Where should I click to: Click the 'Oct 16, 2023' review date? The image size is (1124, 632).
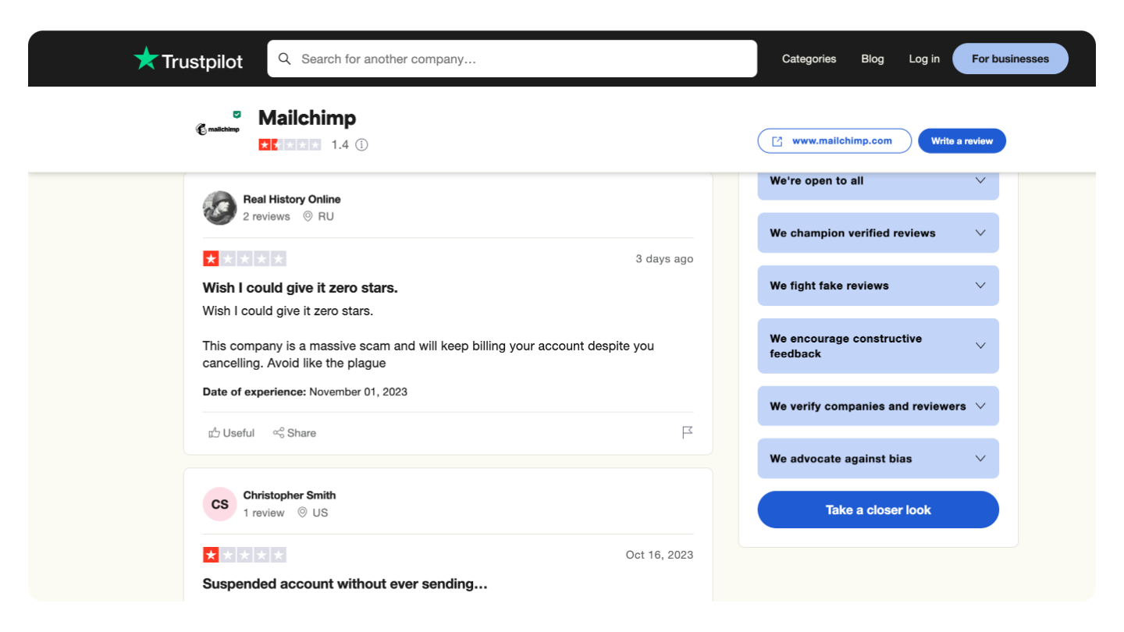point(660,555)
